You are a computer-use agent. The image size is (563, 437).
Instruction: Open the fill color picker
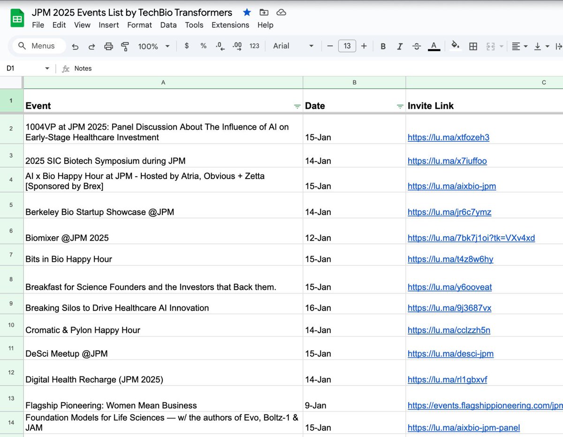[x=455, y=46]
